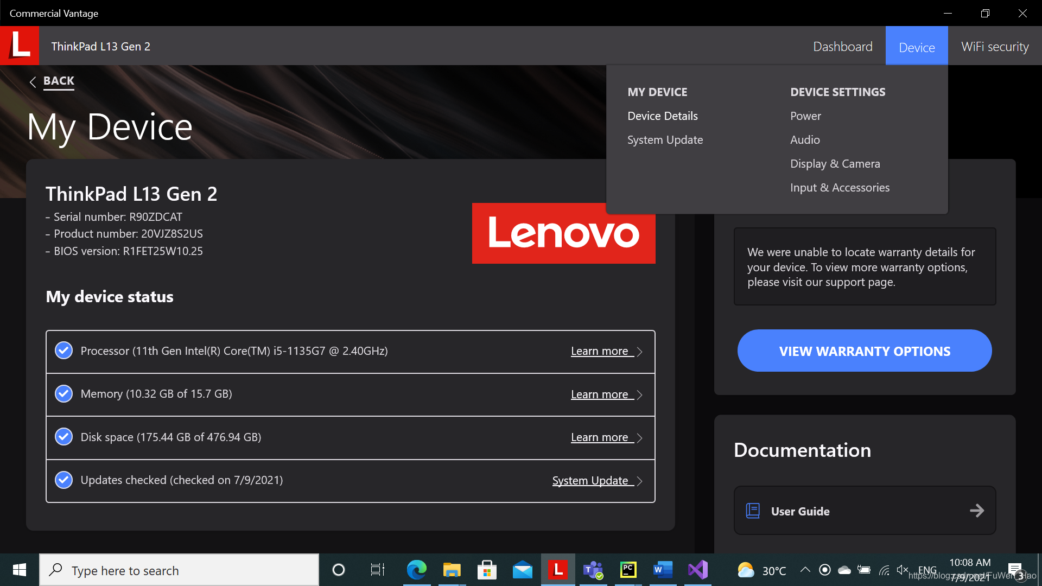Select Display & Camera from the menu
1042x586 pixels.
[x=835, y=164]
